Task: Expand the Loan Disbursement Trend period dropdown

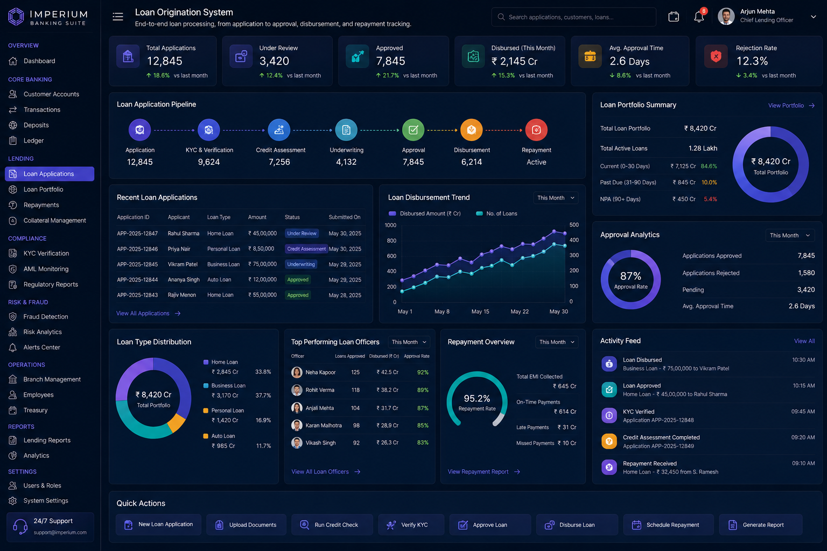Action: pos(556,198)
